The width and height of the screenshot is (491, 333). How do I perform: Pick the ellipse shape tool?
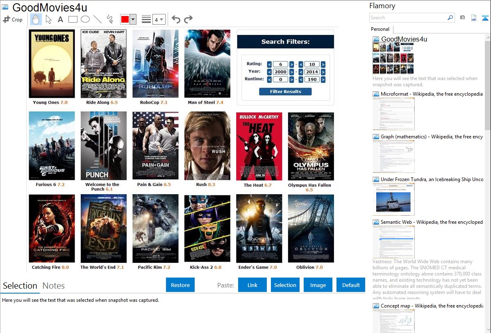click(85, 19)
